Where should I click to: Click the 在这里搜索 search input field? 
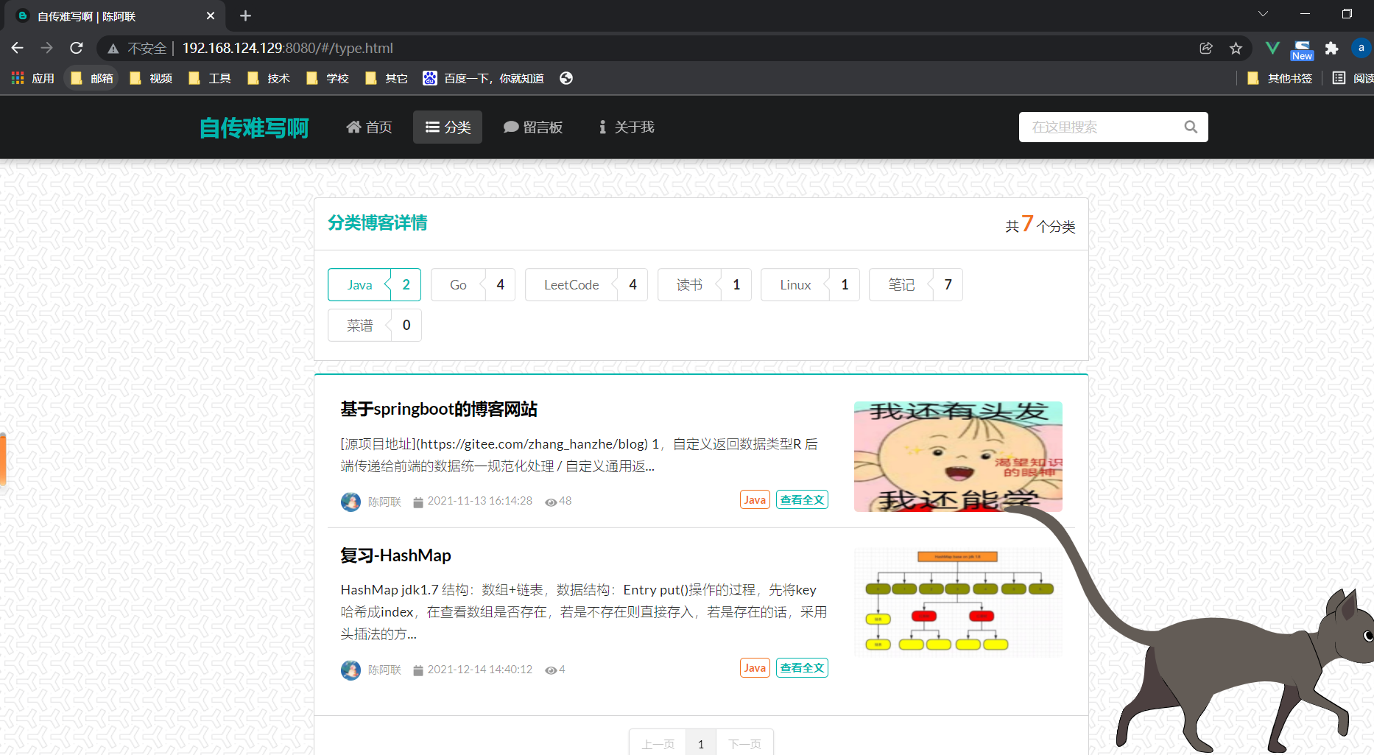click(x=1090, y=127)
